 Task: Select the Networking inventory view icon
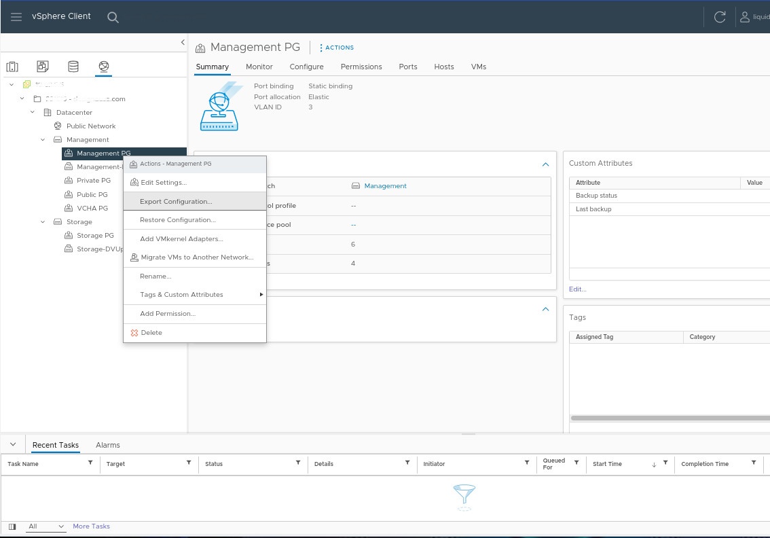(103, 67)
